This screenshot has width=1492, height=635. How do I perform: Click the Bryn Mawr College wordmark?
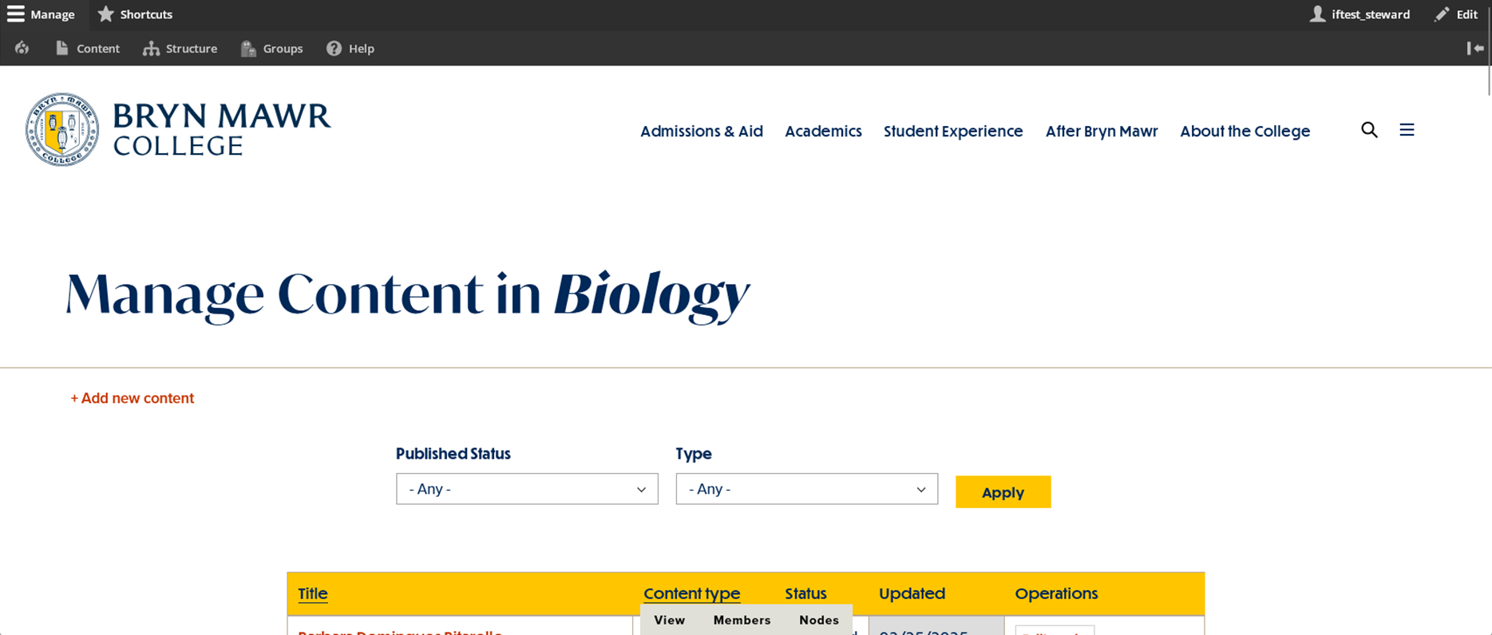222,129
